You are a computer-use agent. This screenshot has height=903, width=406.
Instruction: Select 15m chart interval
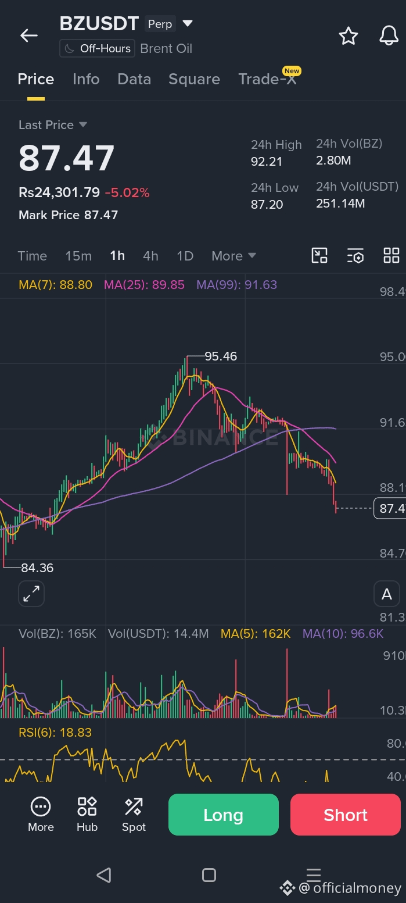click(78, 256)
